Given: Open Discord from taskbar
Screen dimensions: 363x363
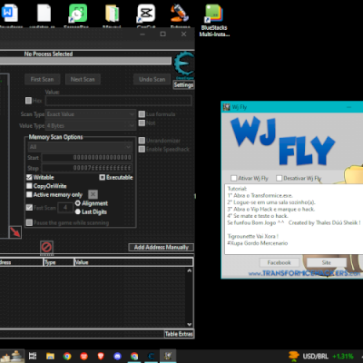Looking at the screenshot, I should point(117,356).
